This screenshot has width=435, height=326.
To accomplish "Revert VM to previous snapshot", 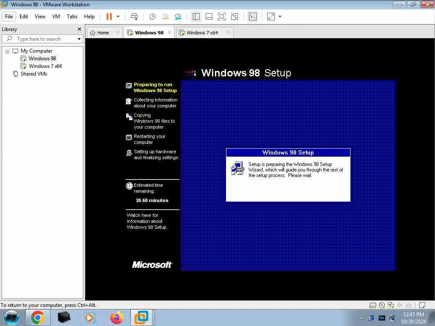I will point(165,17).
